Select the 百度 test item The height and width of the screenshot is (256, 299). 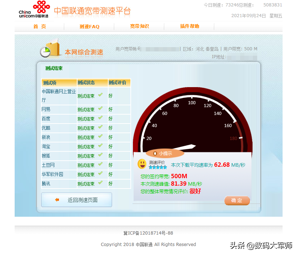point(46,119)
